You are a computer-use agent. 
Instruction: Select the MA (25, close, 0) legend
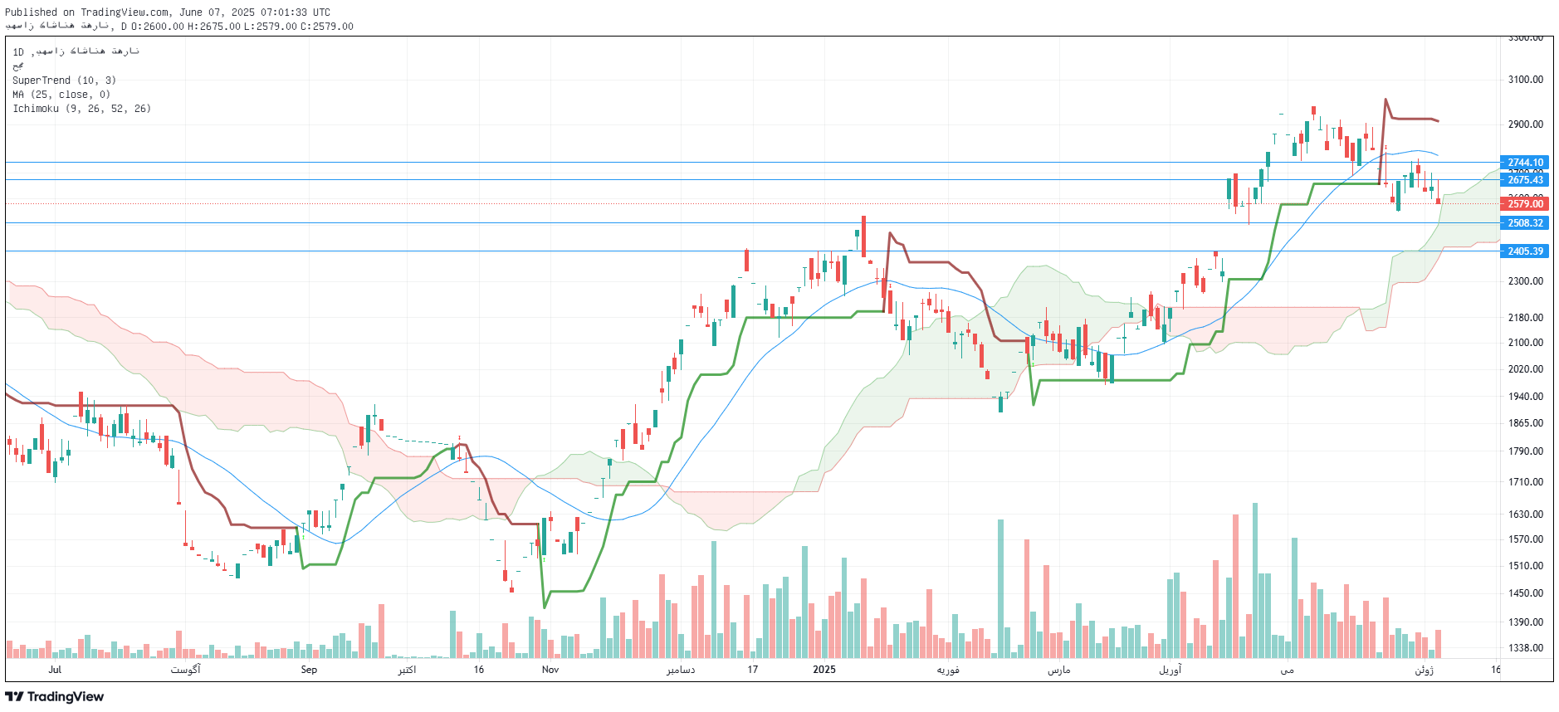pyautogui.click(x=61, y=95)
